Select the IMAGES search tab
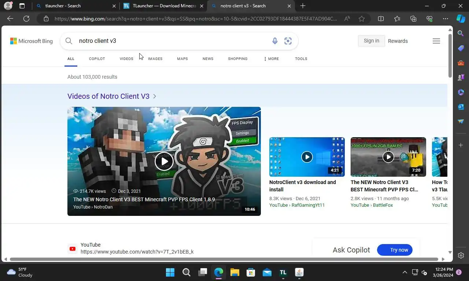 [x=155, y=59]
